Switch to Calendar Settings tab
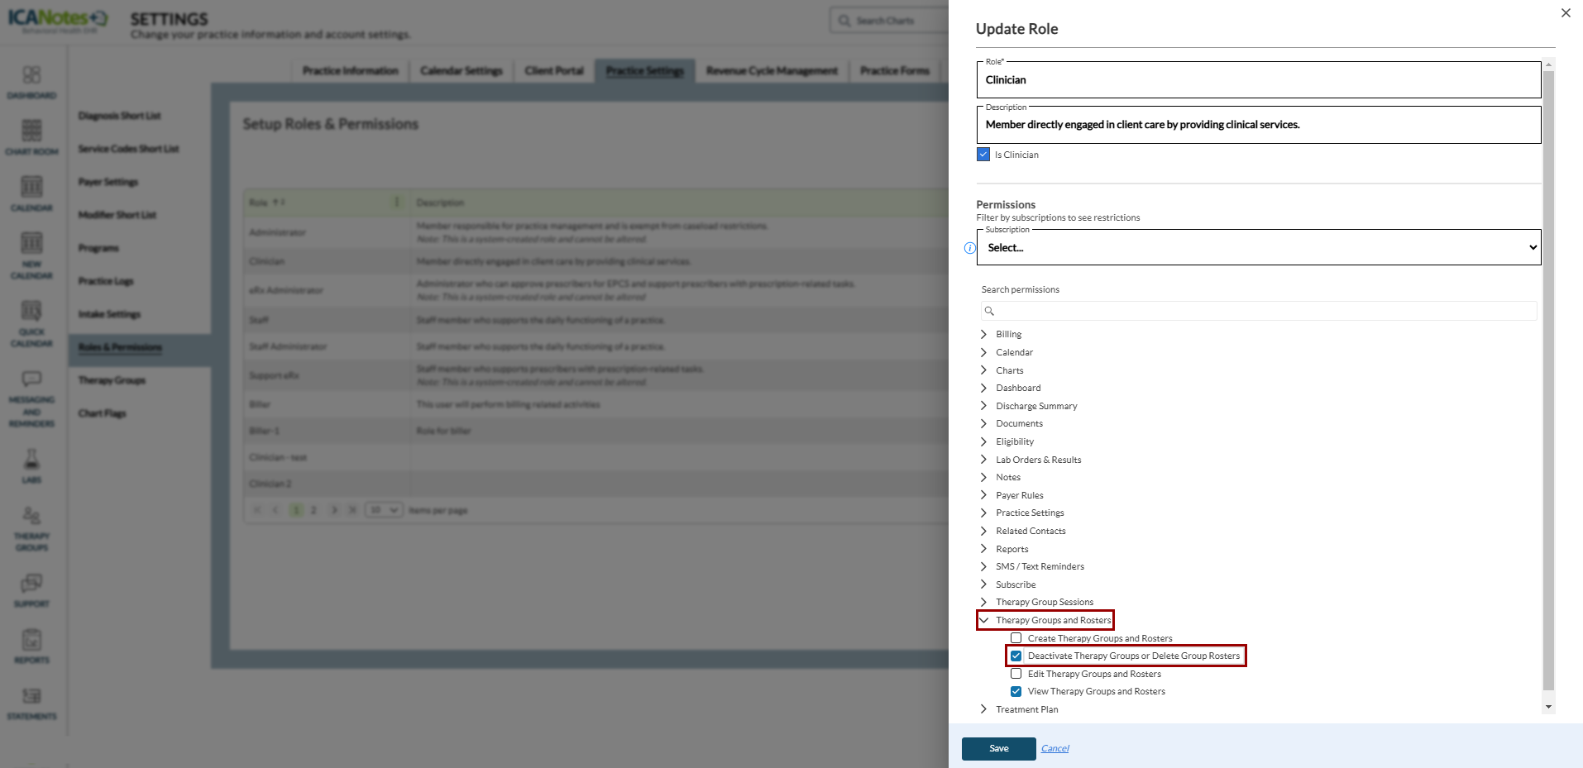 pyautogui.click(x=461, y=71)
